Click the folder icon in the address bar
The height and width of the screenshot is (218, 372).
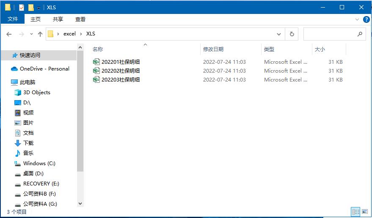(50, 34)
